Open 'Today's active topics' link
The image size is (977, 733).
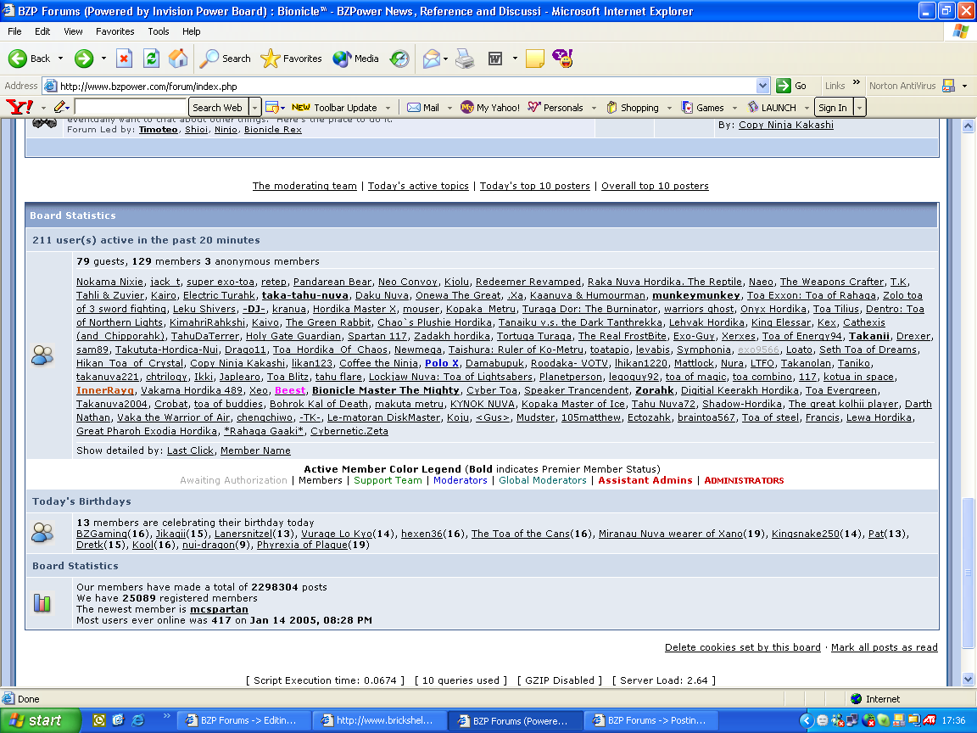(x=418, y=186)
